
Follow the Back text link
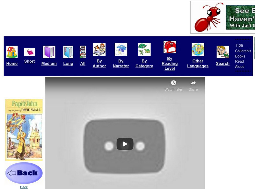[23, 187]
